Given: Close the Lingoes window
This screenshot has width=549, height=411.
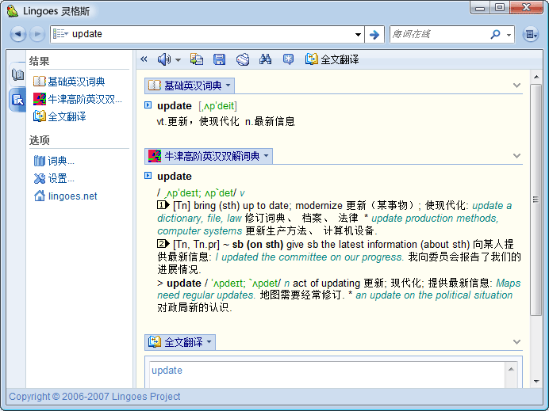Looking at the screenshot, I should pos(526,8).
